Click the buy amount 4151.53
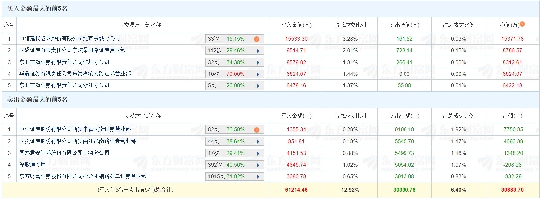The height and width of the screenshot is (199, 540). (x=296, y=153)
